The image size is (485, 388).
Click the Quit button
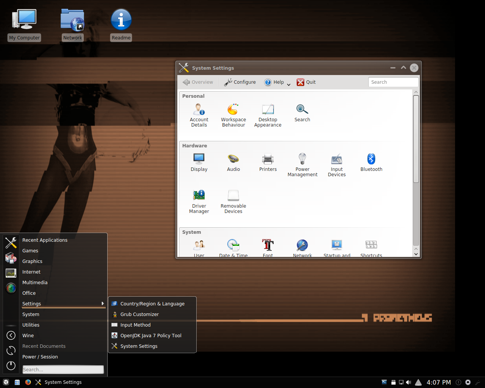306,82
